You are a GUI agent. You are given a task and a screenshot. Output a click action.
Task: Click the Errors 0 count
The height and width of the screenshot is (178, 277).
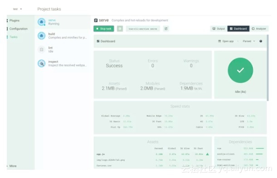pyautogui.click(x=153, y=66)
